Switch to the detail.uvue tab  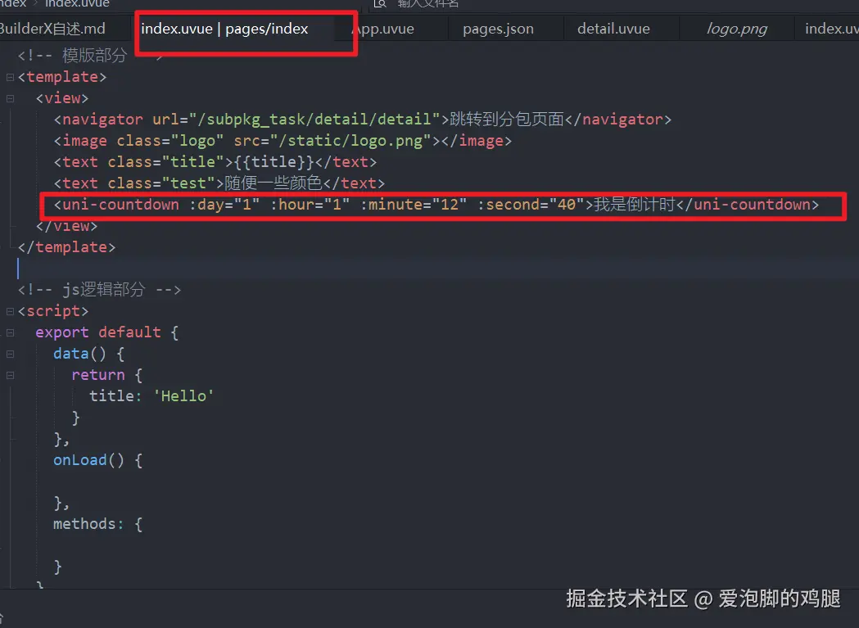pyautogui.click(x=613, y=29)
